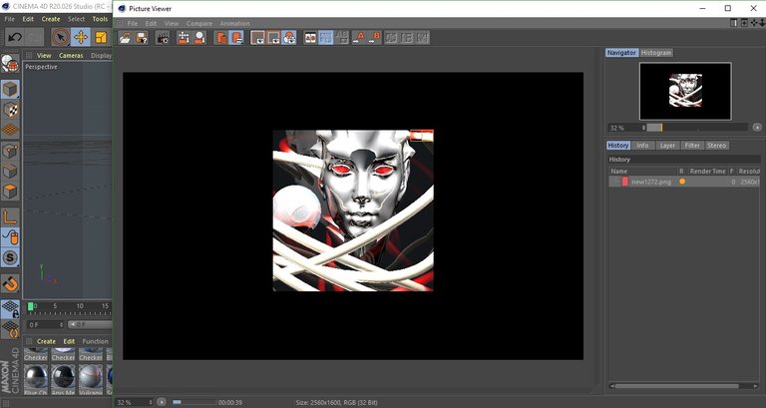The image size is (766, 408).
Task: Switch to the Histogram tab
Action: coord(656,53)
